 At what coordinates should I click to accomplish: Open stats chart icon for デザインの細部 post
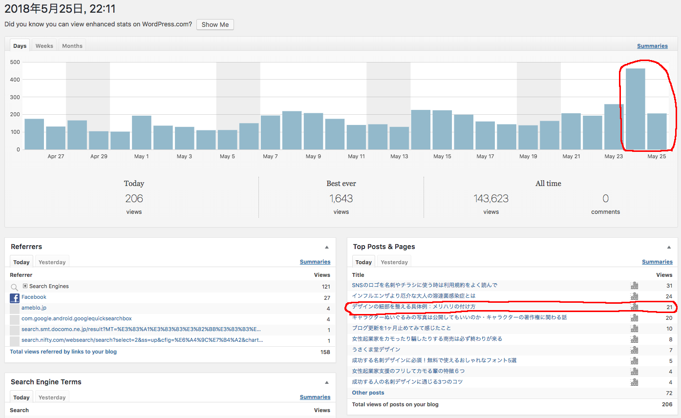(x=635, y=307)
